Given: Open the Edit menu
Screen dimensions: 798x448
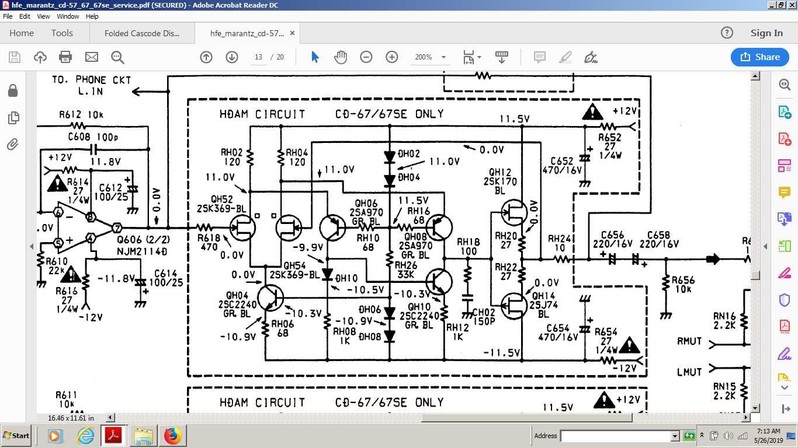Looking at the screenshot, I should (x=25, y=16).
